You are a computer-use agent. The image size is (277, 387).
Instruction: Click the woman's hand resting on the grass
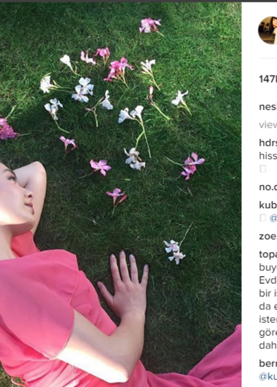pyautogui.click(x=126, y=284)
